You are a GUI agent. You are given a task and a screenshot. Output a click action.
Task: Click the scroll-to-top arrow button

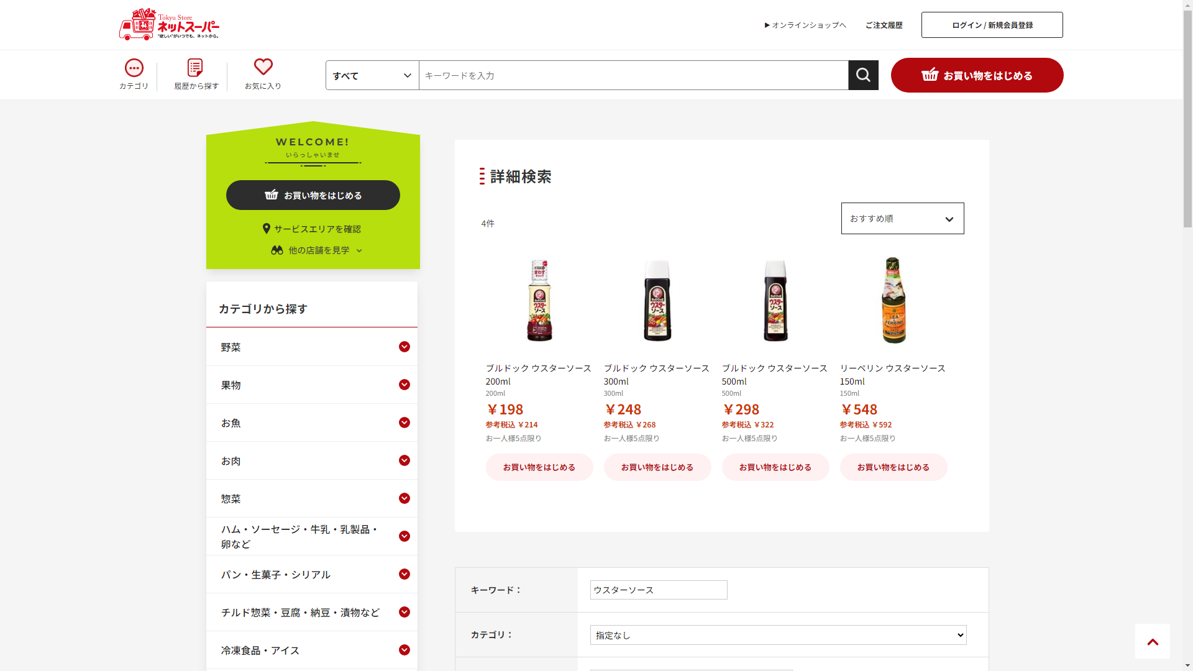[x=1152, y=641]
